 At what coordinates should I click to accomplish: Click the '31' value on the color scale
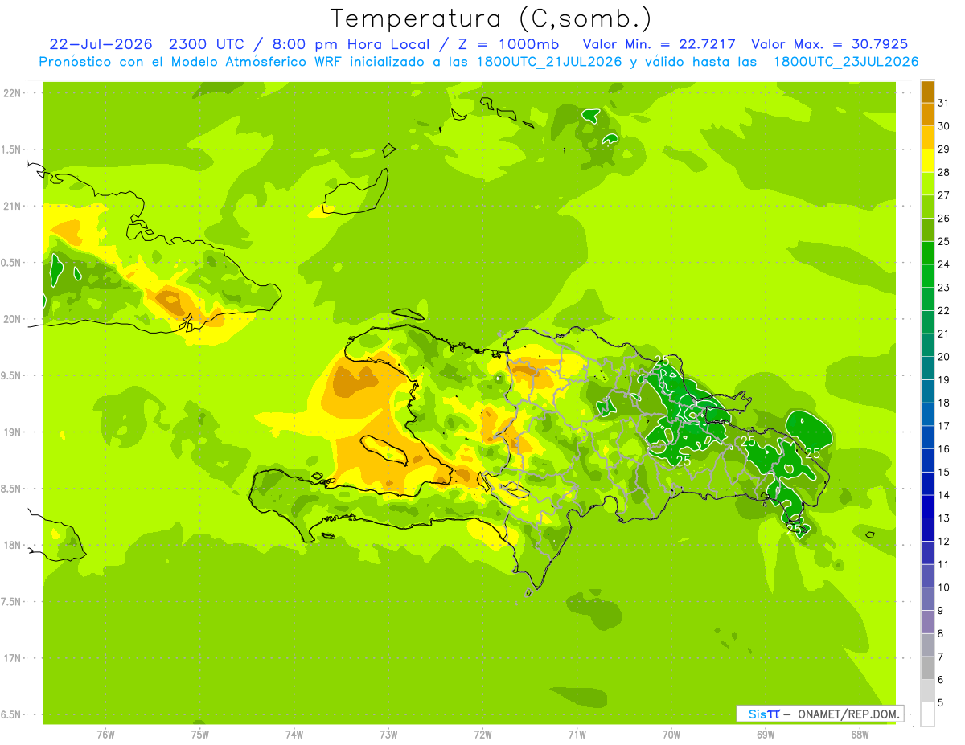coord(944,103)
